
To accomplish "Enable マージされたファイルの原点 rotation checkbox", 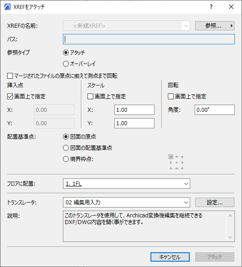I will (10, 76).
